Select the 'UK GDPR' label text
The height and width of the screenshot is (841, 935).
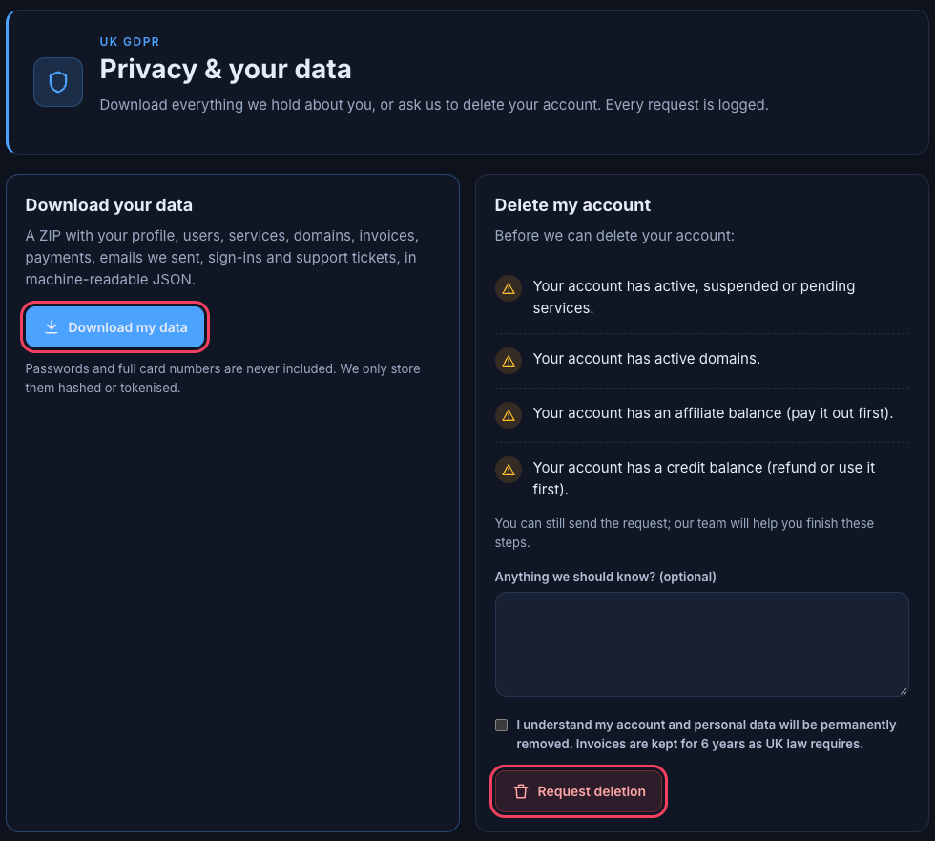(130, 42)
